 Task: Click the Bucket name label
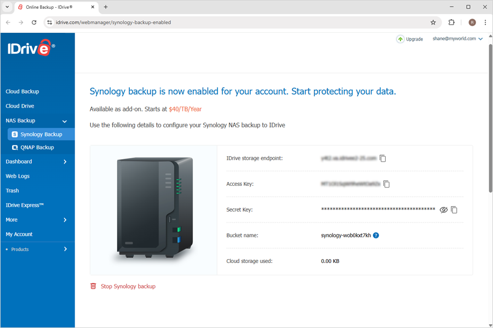coord(242,236)
